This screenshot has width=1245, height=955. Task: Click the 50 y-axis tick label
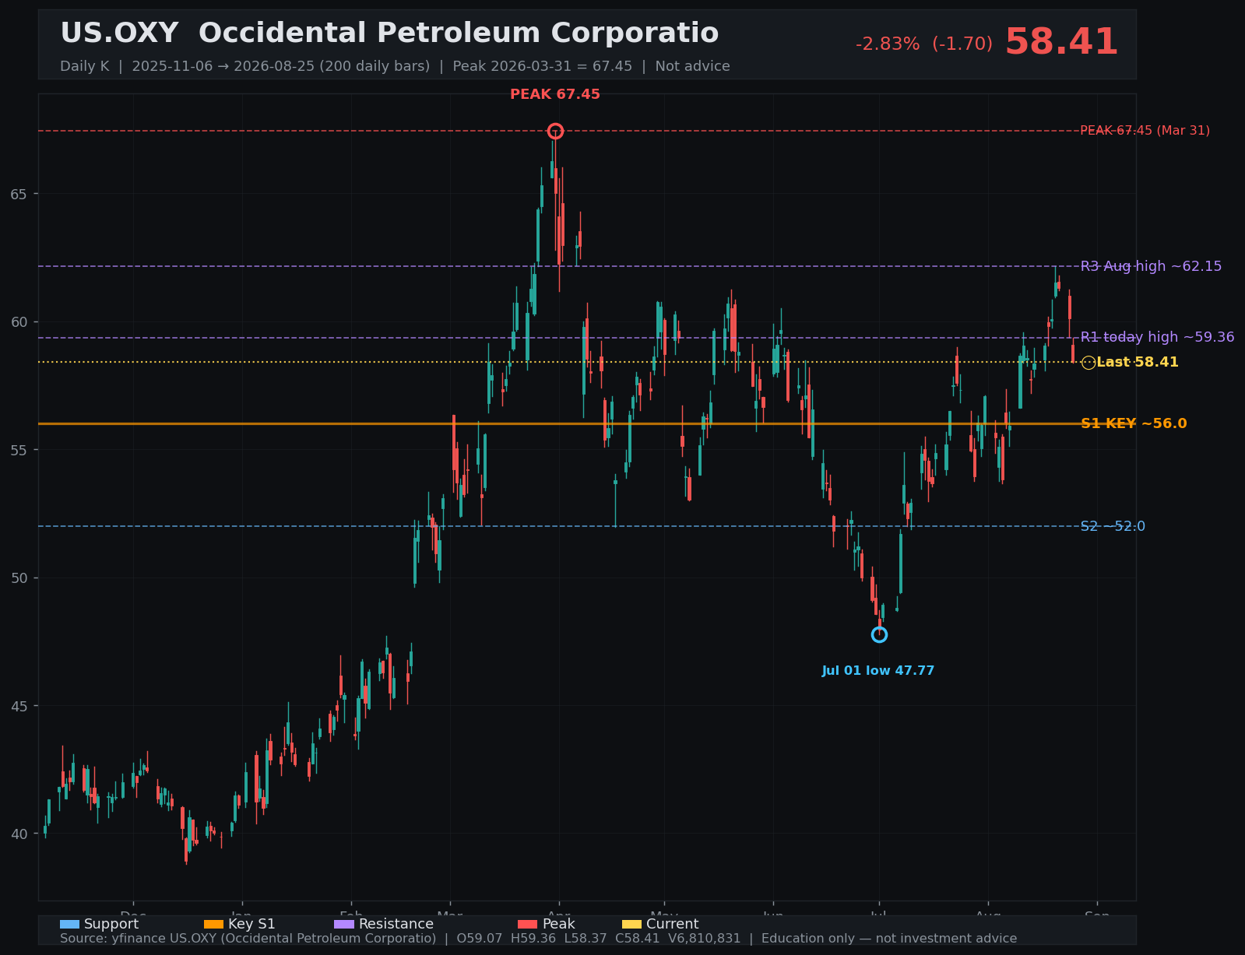[x=17, y=578]
